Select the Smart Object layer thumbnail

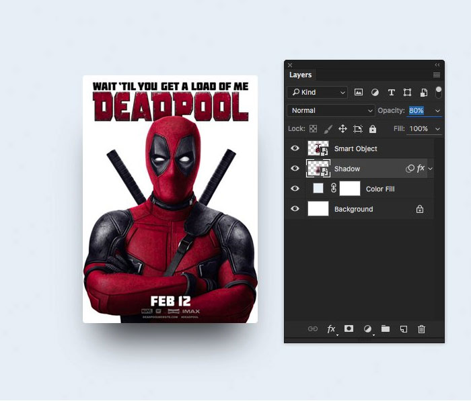point(318,148)
